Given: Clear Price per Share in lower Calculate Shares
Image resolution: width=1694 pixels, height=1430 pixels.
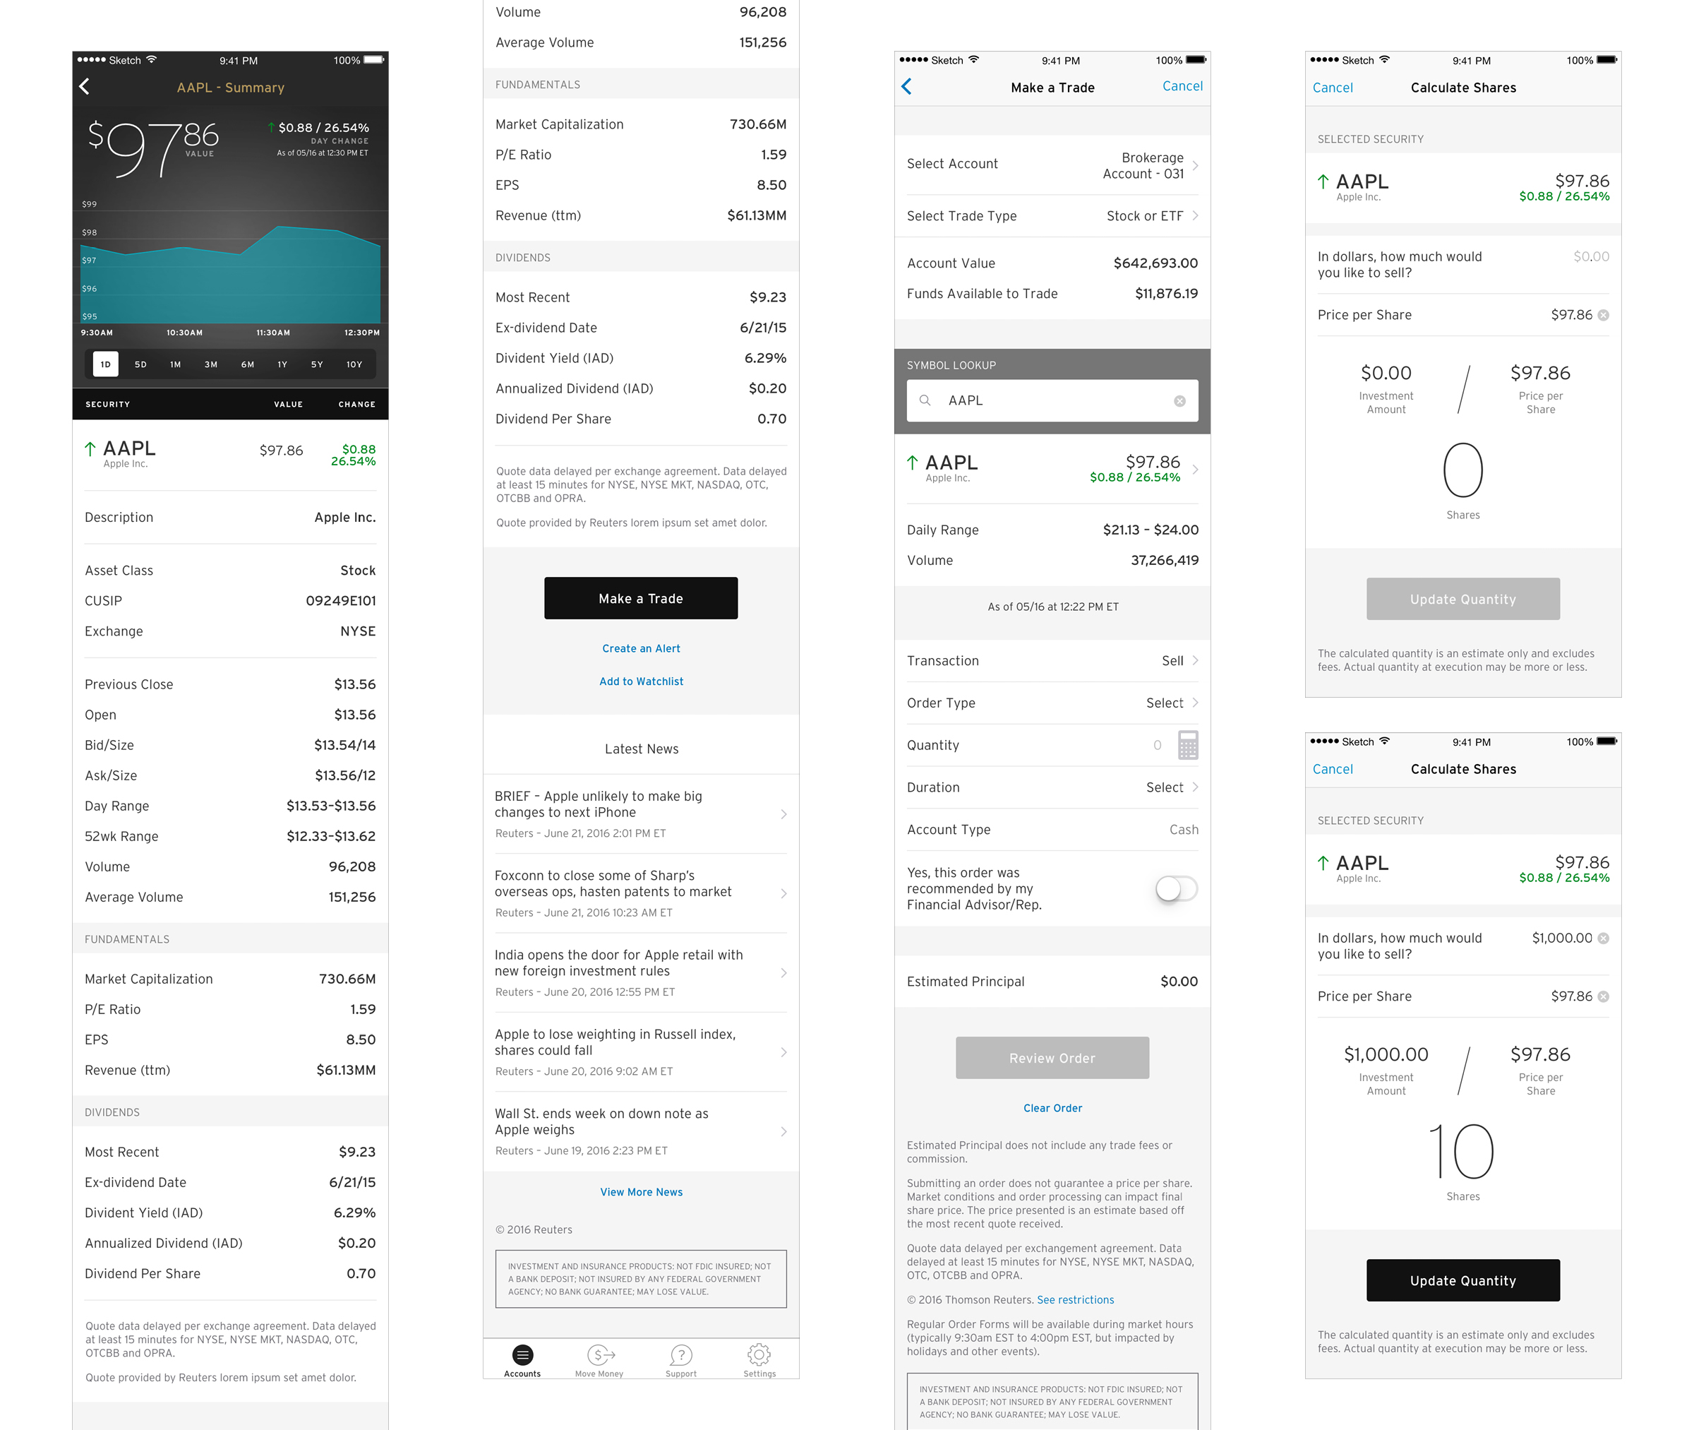Looking at the screenshot, I should (1603, 996).
